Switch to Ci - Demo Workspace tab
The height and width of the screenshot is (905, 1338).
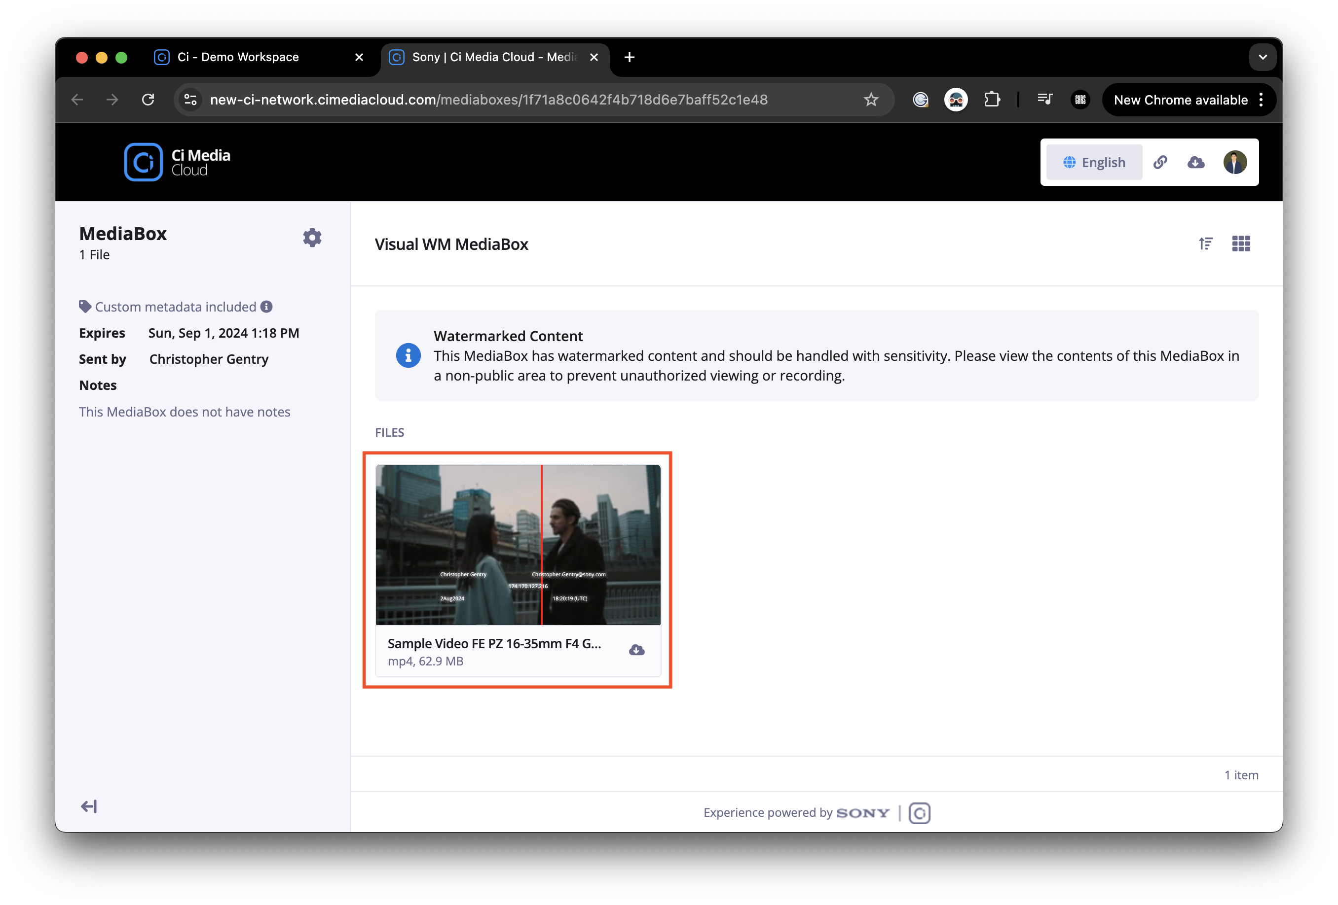point(238,57)
